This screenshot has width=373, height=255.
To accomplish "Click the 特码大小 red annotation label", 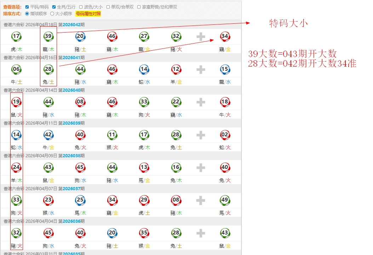I will pos(288,24).
